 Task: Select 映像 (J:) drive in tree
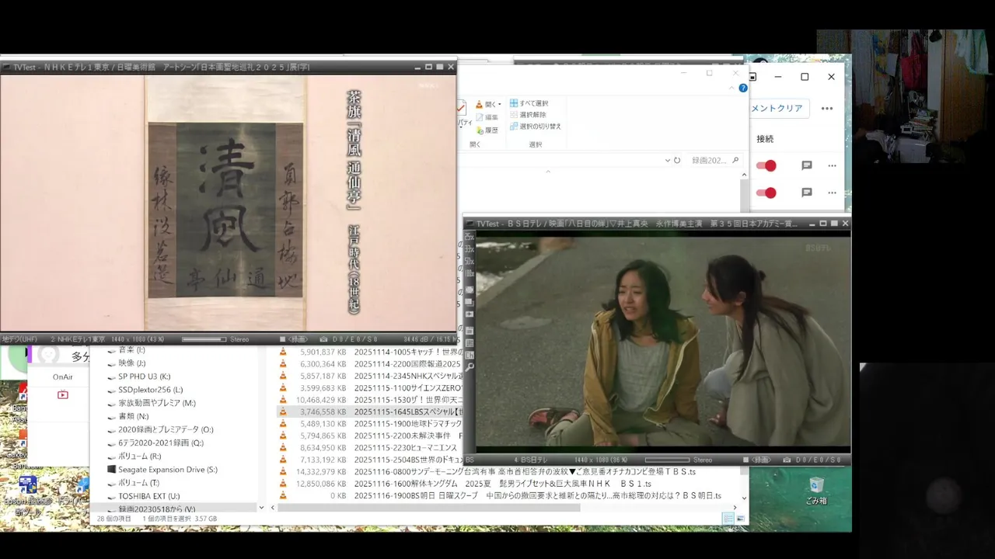coord(131,363)
